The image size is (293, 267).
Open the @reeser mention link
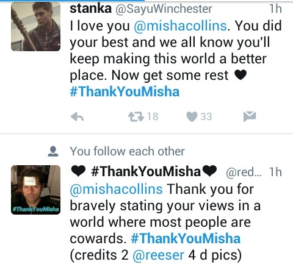tap(158, 255)
